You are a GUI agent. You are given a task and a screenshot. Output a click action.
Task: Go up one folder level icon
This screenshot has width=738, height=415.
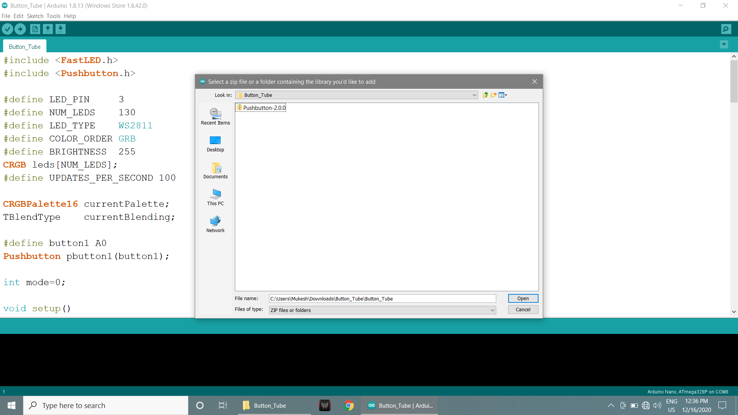click(x=485, y=95)
